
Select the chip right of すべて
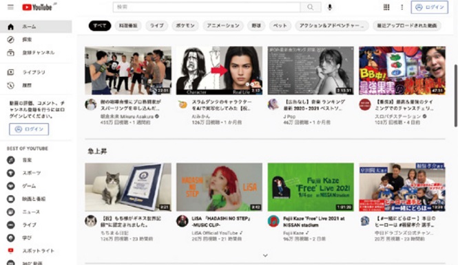(x=128, y=25)
